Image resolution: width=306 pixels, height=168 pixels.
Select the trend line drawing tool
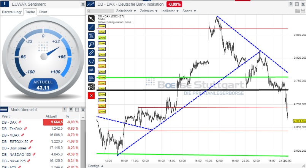[91, 27]
